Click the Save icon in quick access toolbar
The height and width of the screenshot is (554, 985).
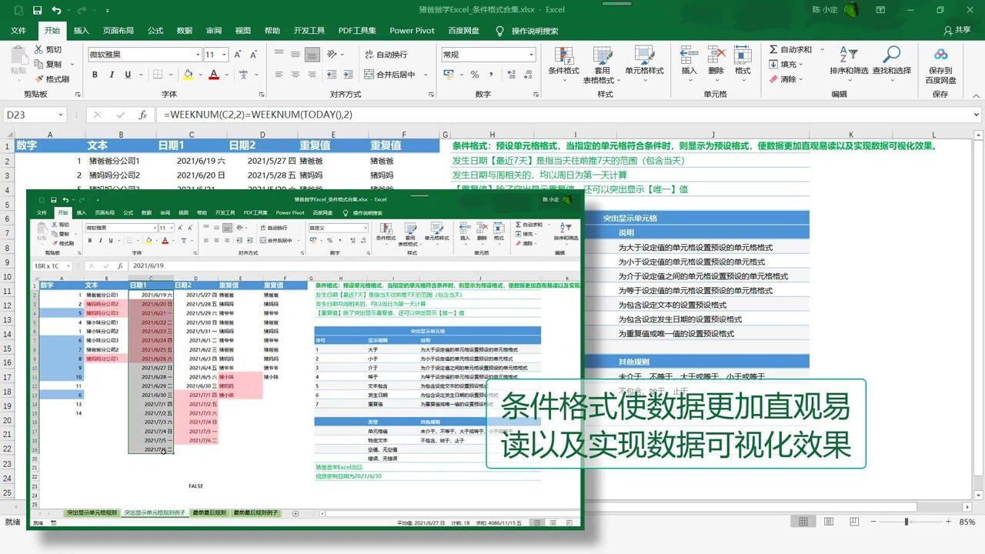37,10
